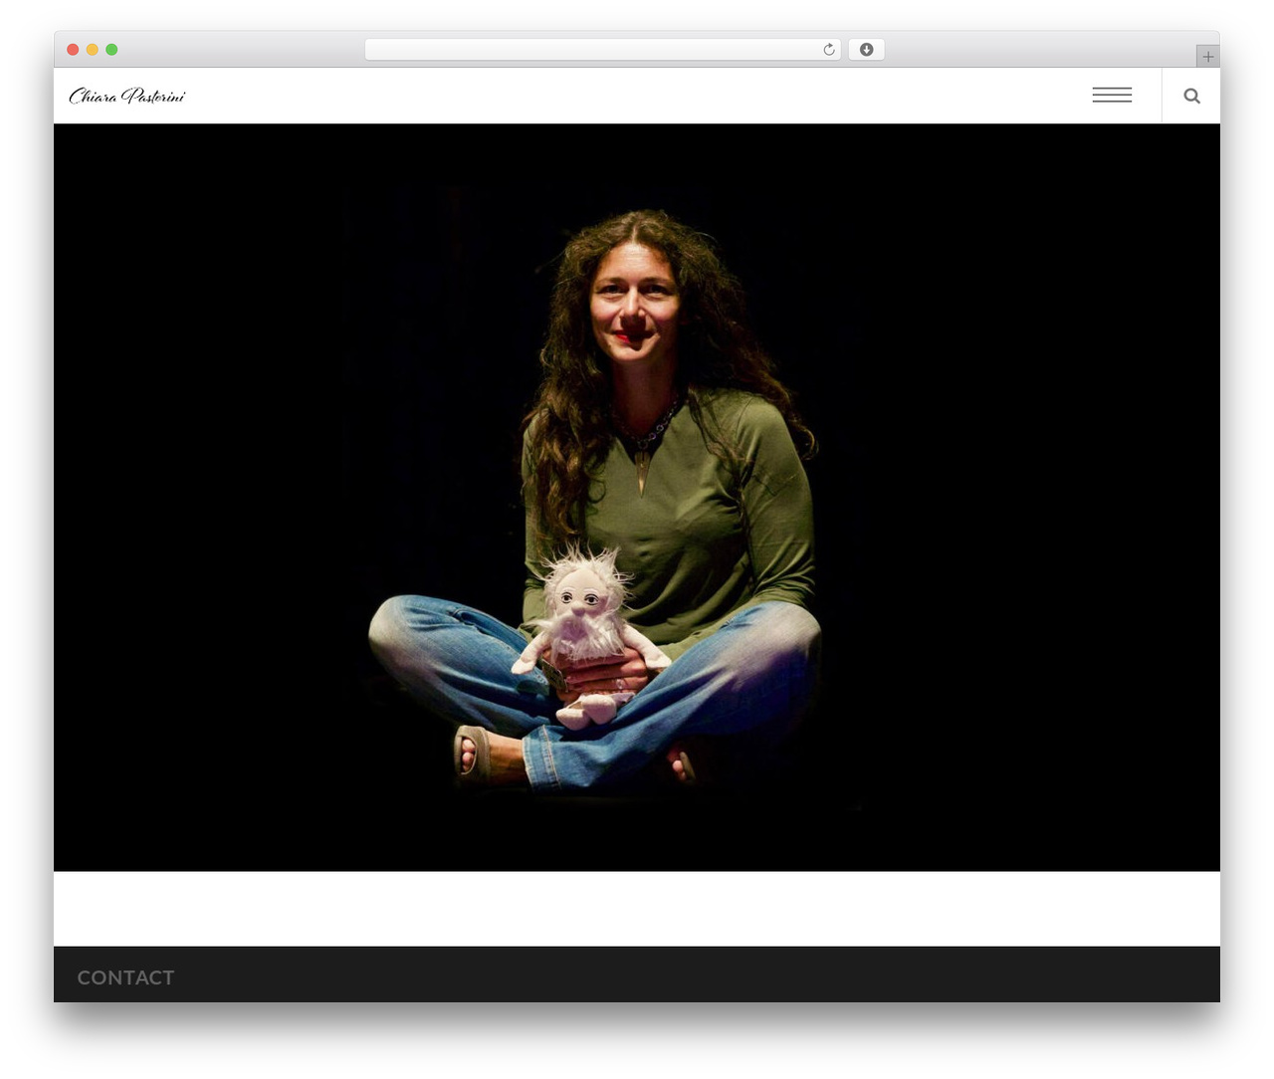Click the browser download arrow button
The height and width of the screenshot is (1079, 1274).
tap(866, 50)
